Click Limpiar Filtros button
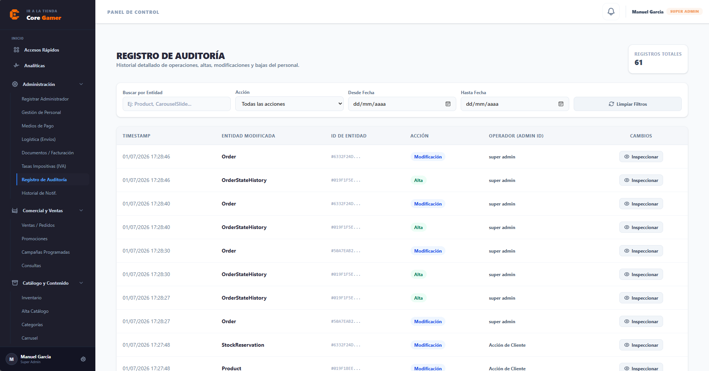Viewport: 709px width, 371px height. click(627, 104)
